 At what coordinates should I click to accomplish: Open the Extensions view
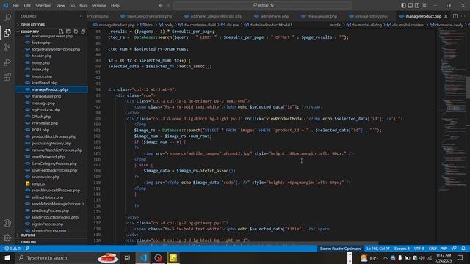point(7,76)
